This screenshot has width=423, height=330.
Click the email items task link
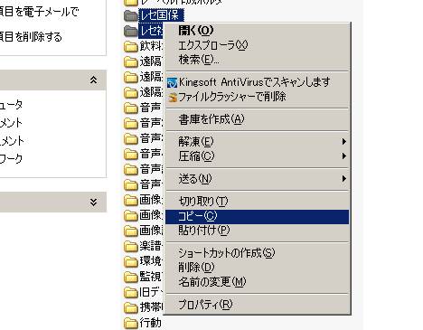[39, 12]
